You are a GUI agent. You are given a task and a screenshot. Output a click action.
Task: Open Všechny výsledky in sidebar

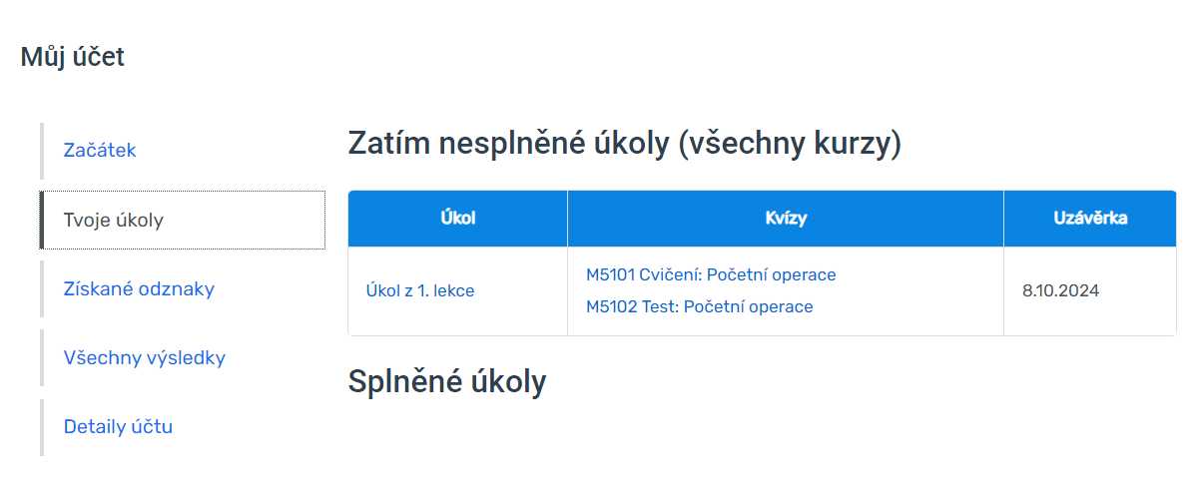point(145,357)
